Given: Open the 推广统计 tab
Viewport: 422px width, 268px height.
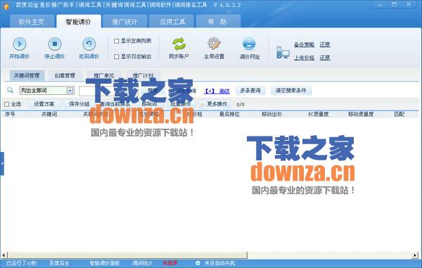Looking at the screenshot, I should 125,22.
